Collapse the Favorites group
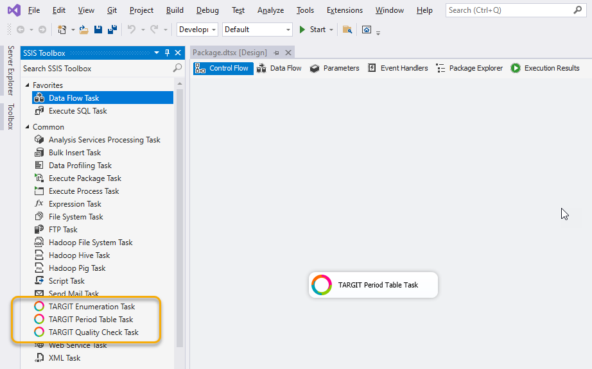The image size is (592, 369). [27, 85]
